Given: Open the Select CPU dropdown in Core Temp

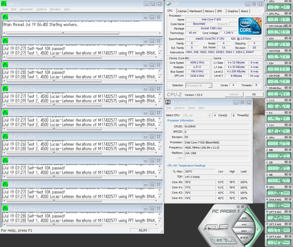Looking at the screenshot, I should (x=209, y=115).
